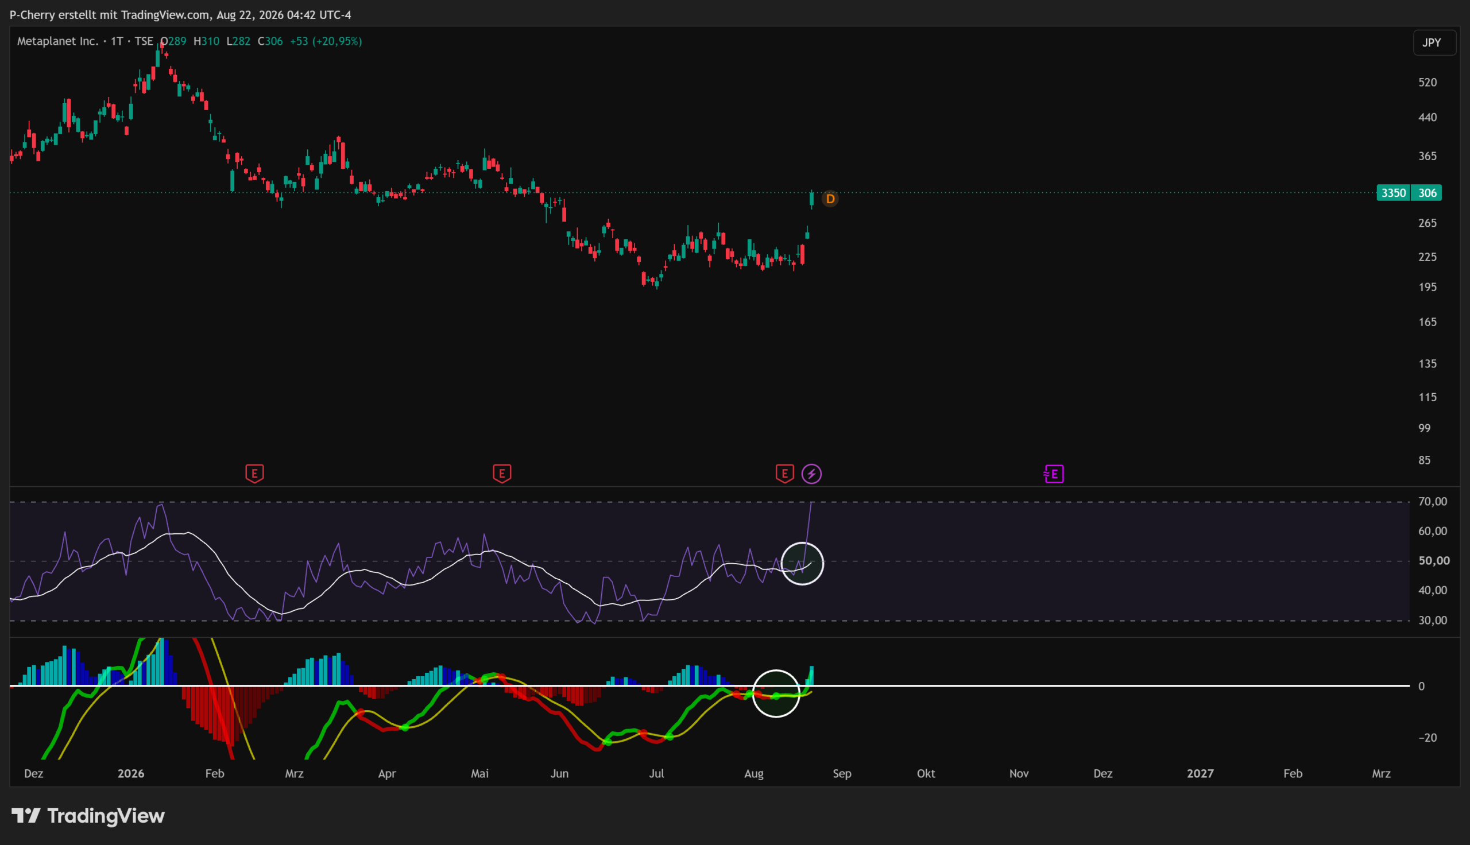
Task: Click the current price label 306
Action: (1427, 193)
